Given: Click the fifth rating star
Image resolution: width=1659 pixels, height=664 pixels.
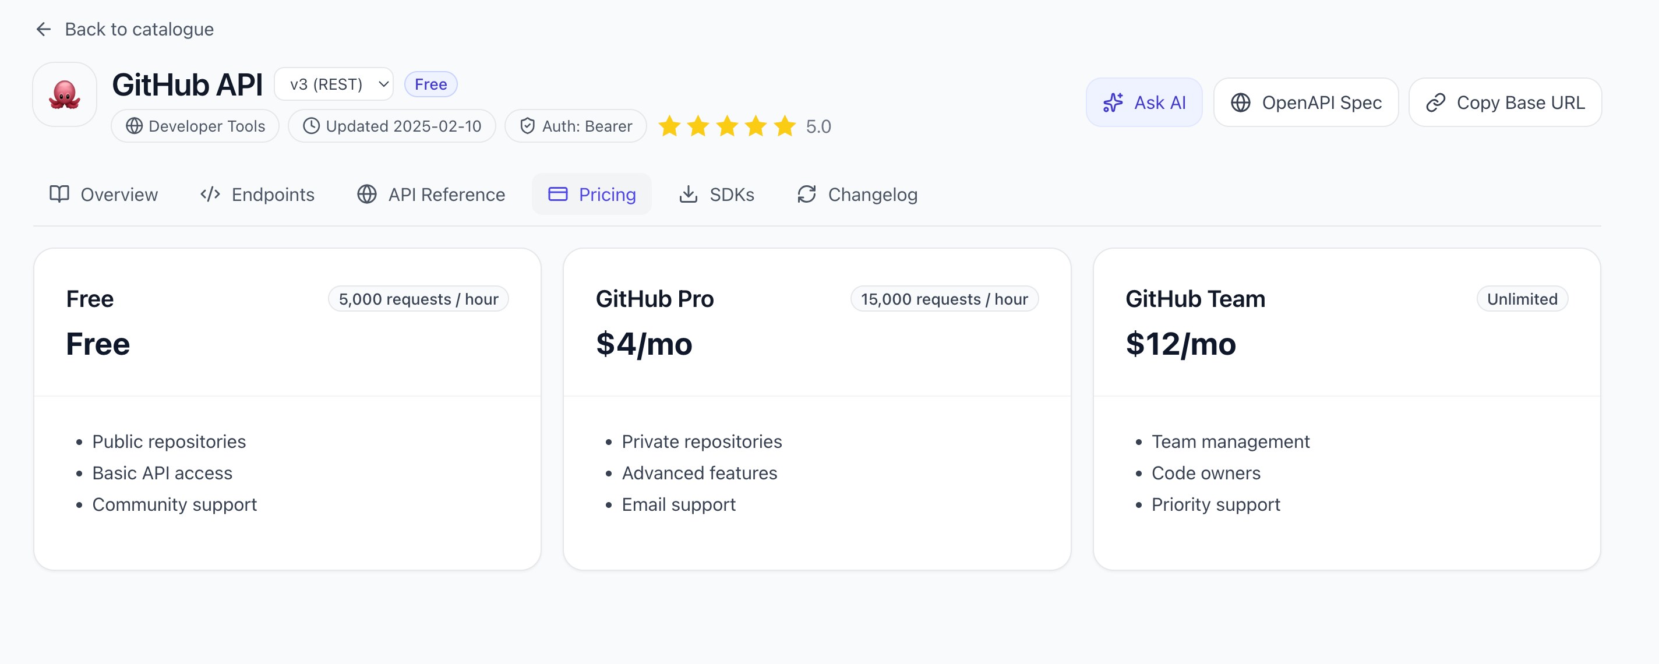Looking at the screenshot, I should point(784,127).
